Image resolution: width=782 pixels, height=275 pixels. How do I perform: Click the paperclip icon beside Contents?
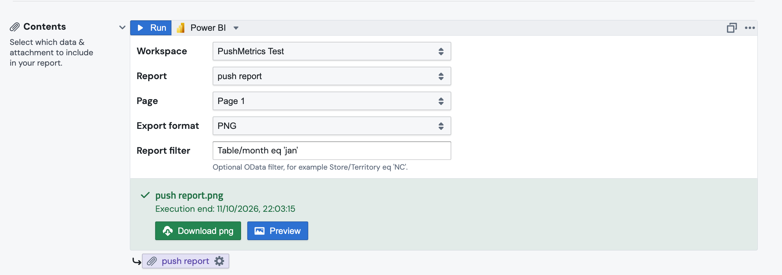(x=15, y=27)
